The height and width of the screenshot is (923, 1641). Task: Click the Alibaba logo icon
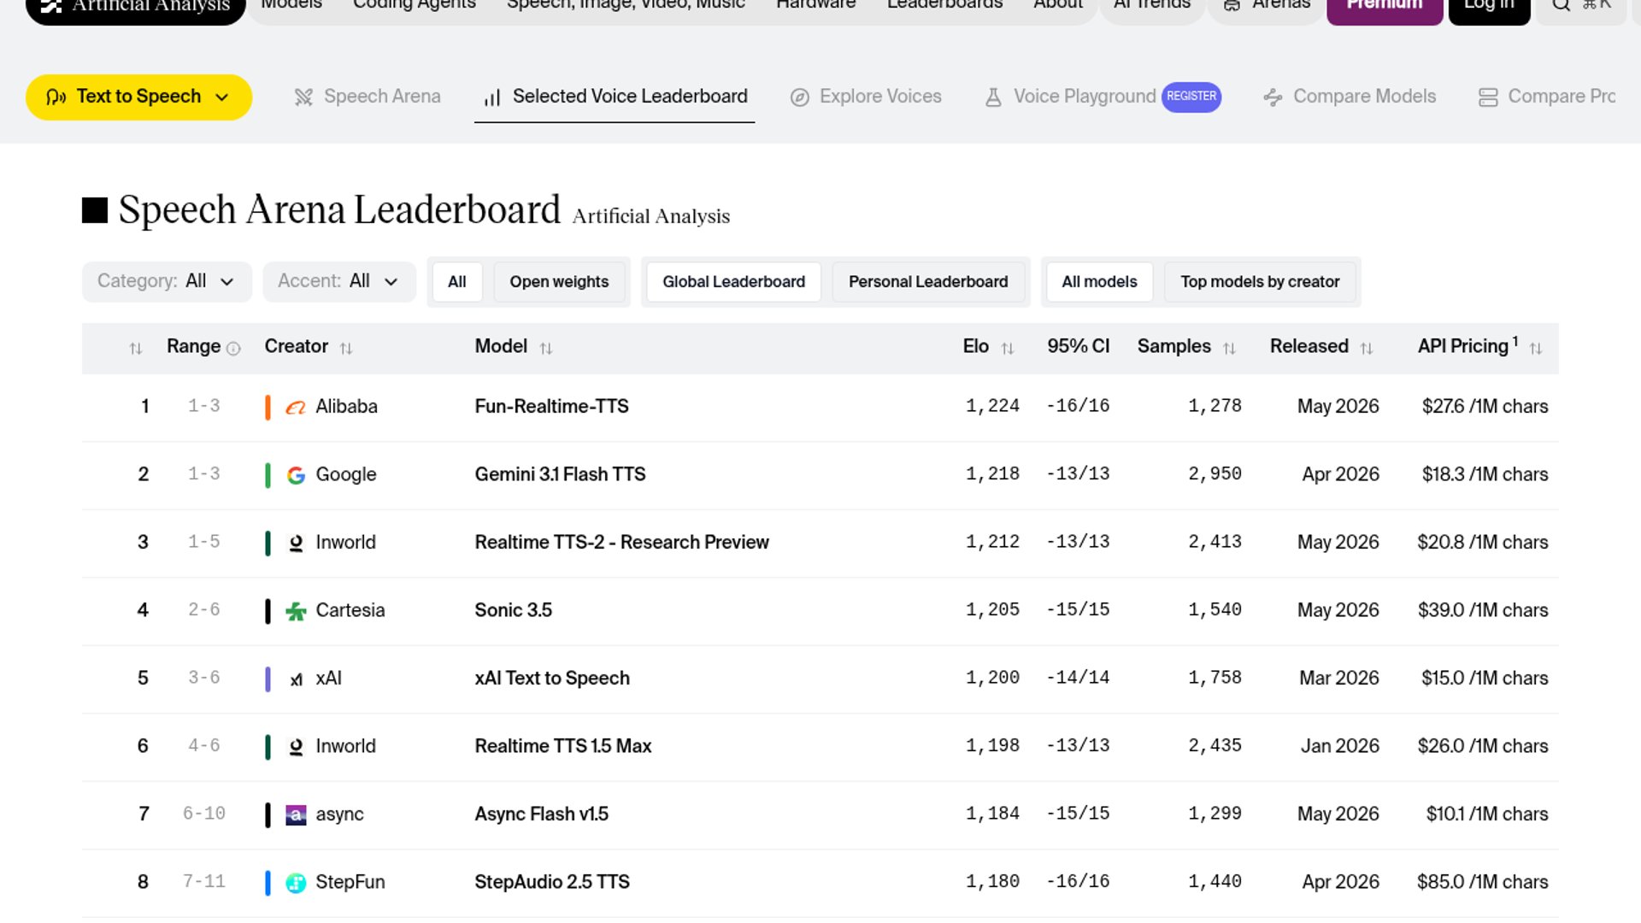pos(296,408)
